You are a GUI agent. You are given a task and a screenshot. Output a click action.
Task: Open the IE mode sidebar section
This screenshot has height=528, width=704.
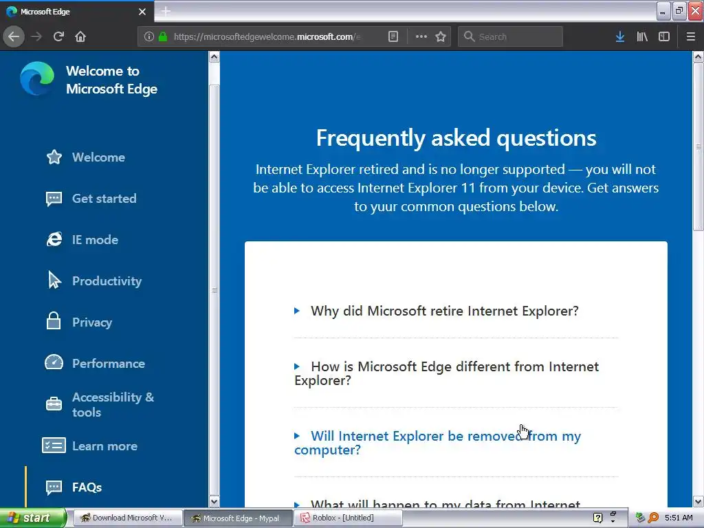click(x=82, y=240)
